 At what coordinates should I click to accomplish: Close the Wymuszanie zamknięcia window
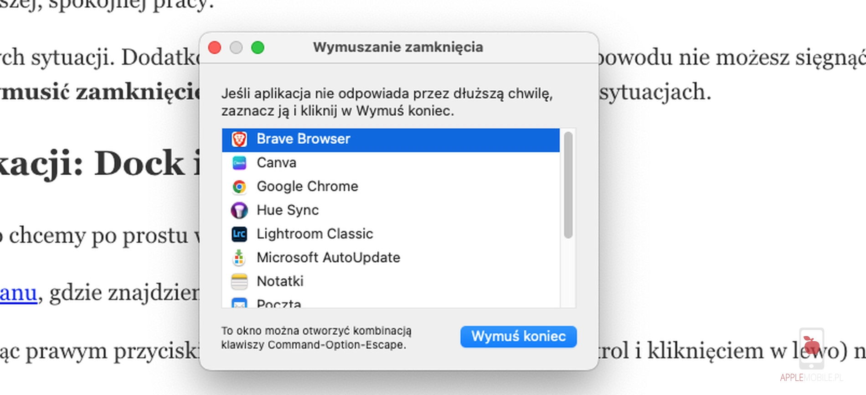pyautogui.click(x=215, y=47)
